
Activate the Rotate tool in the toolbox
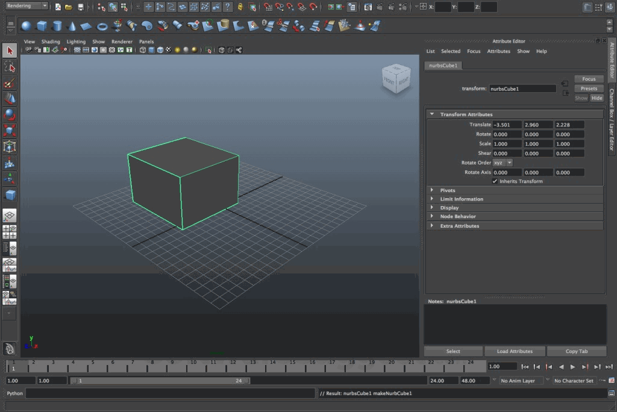point(8,114)
